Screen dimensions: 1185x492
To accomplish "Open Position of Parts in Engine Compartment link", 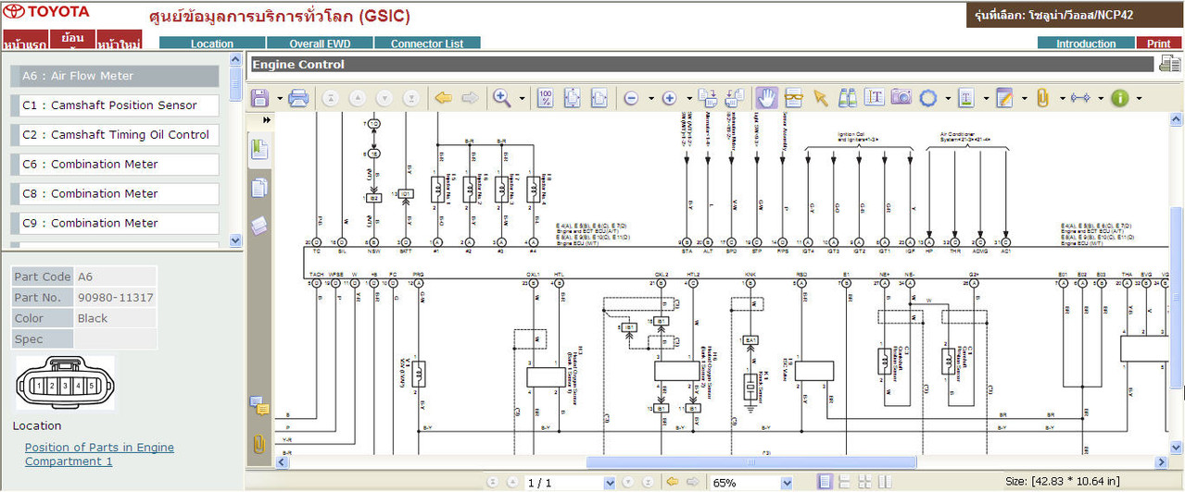I will pos(99,454).
